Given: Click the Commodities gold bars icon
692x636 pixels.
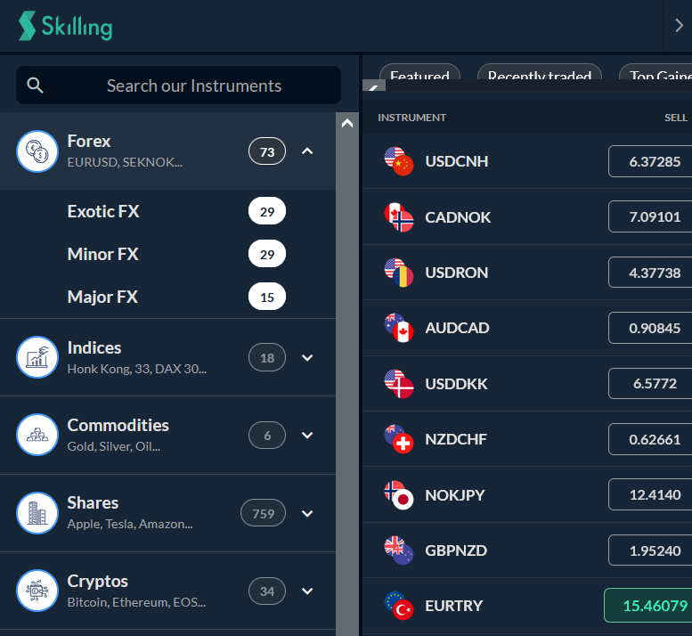Looking at the screenshot, I should (x=37, y=436).
